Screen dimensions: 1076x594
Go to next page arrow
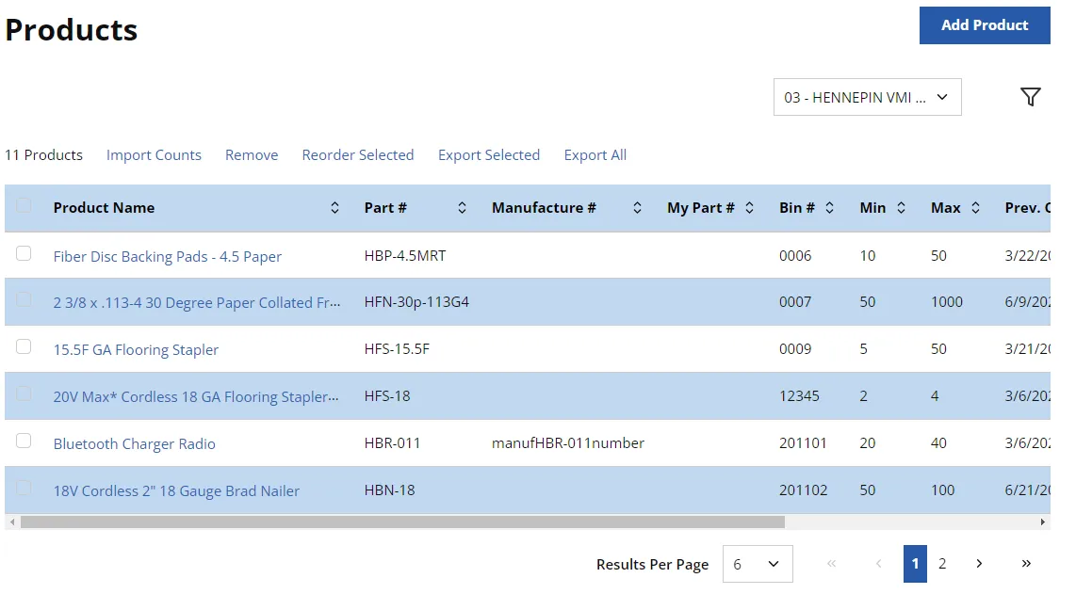pyautogui.click(x=979, y=564)
